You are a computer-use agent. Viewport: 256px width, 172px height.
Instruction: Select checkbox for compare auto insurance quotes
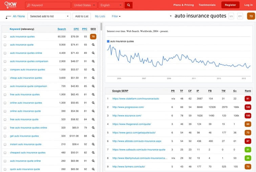click(x=5, y=70)
